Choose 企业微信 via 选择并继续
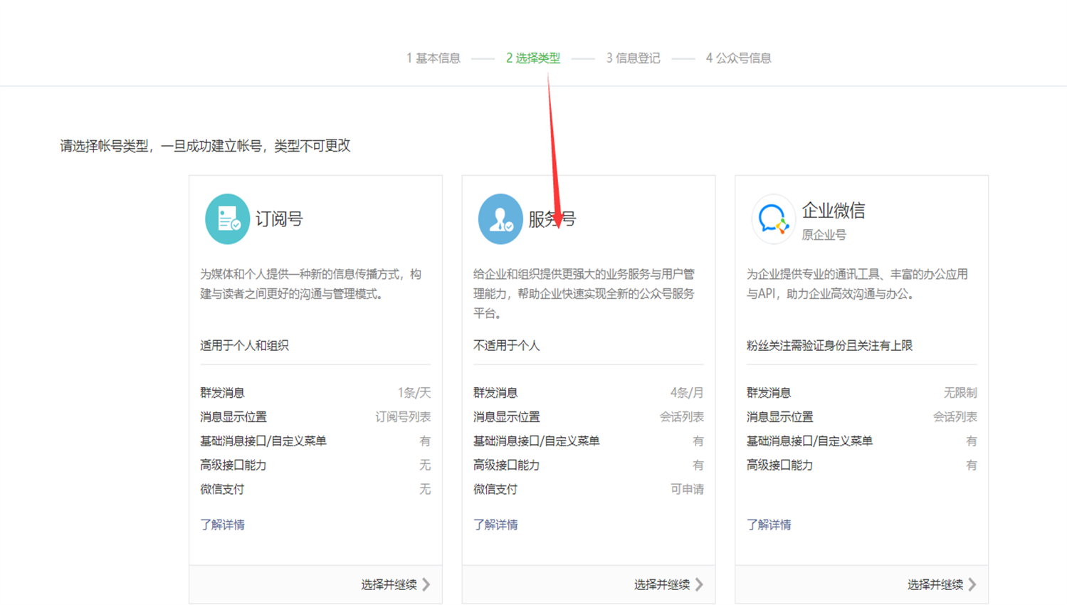The height and width of the screenshot is (605, 1067). pos(935,584)
